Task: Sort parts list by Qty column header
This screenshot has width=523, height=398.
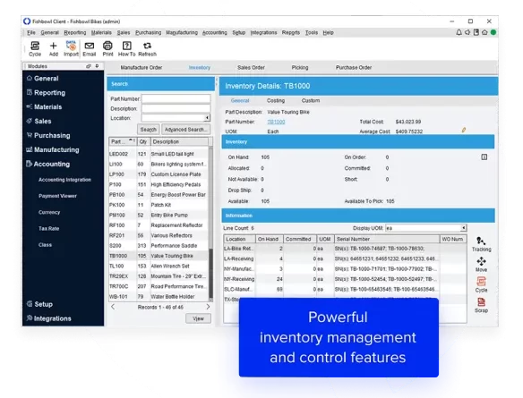Action: [143, 141]
